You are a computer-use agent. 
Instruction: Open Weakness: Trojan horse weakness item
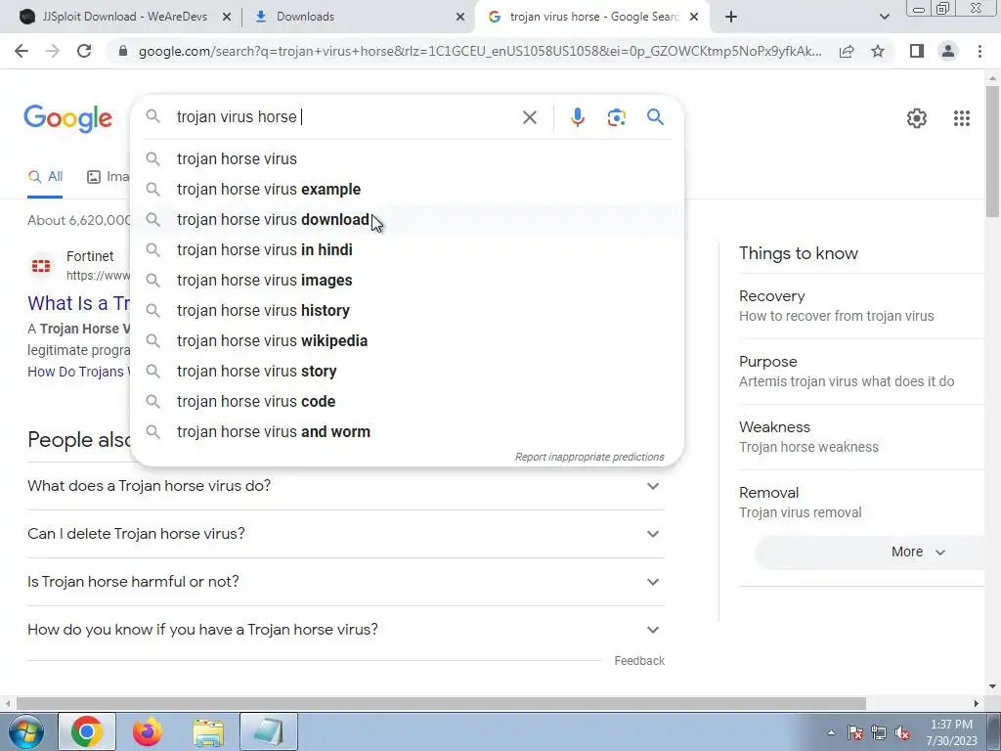862,437
